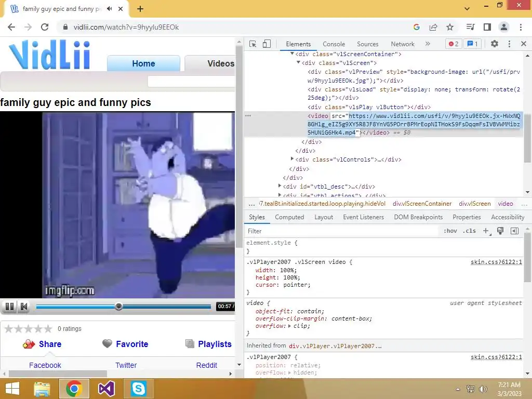Open a new tab with plus button
The width and height of the screenshot is (532, 399).
point(140,9)
